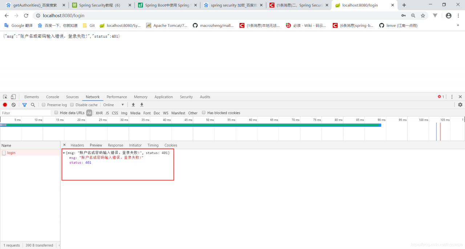
Task: Filter requests by WS type
Action: click(166, 113)
